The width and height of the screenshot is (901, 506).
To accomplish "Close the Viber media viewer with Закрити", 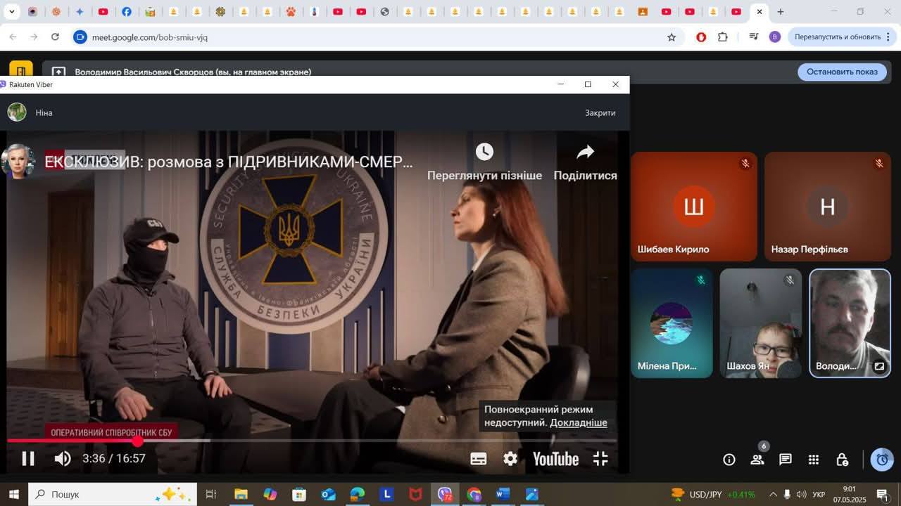I will (600, 112).
